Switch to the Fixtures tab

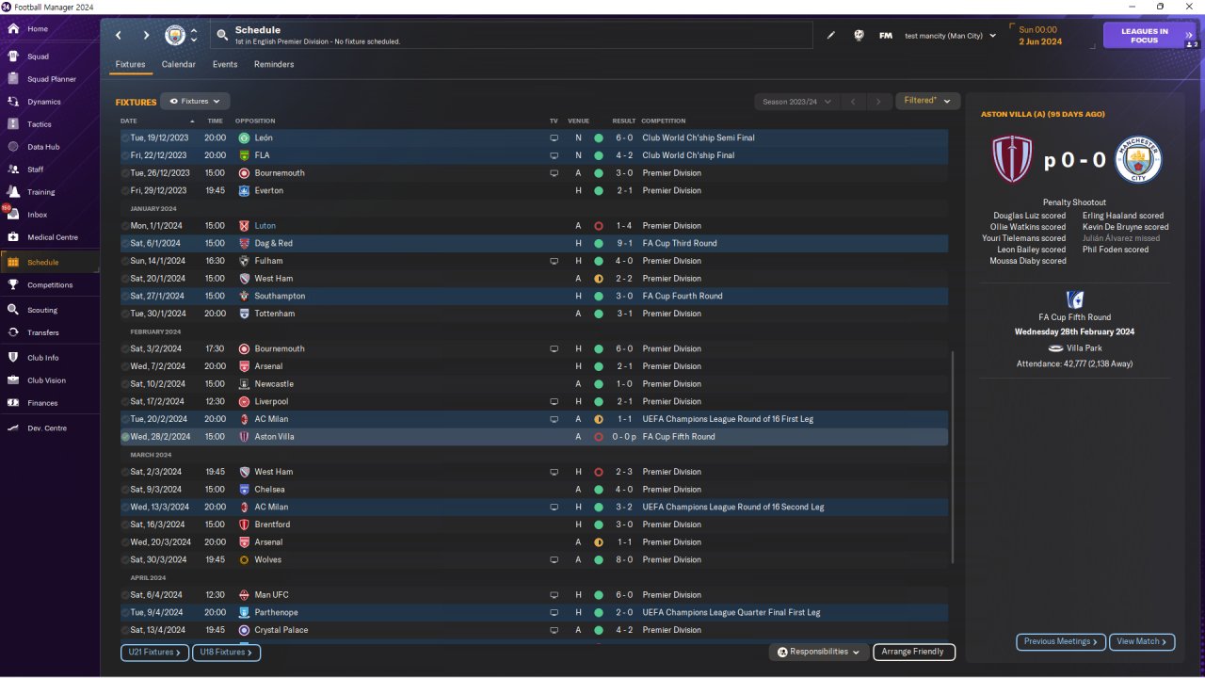tap(130, 64)
